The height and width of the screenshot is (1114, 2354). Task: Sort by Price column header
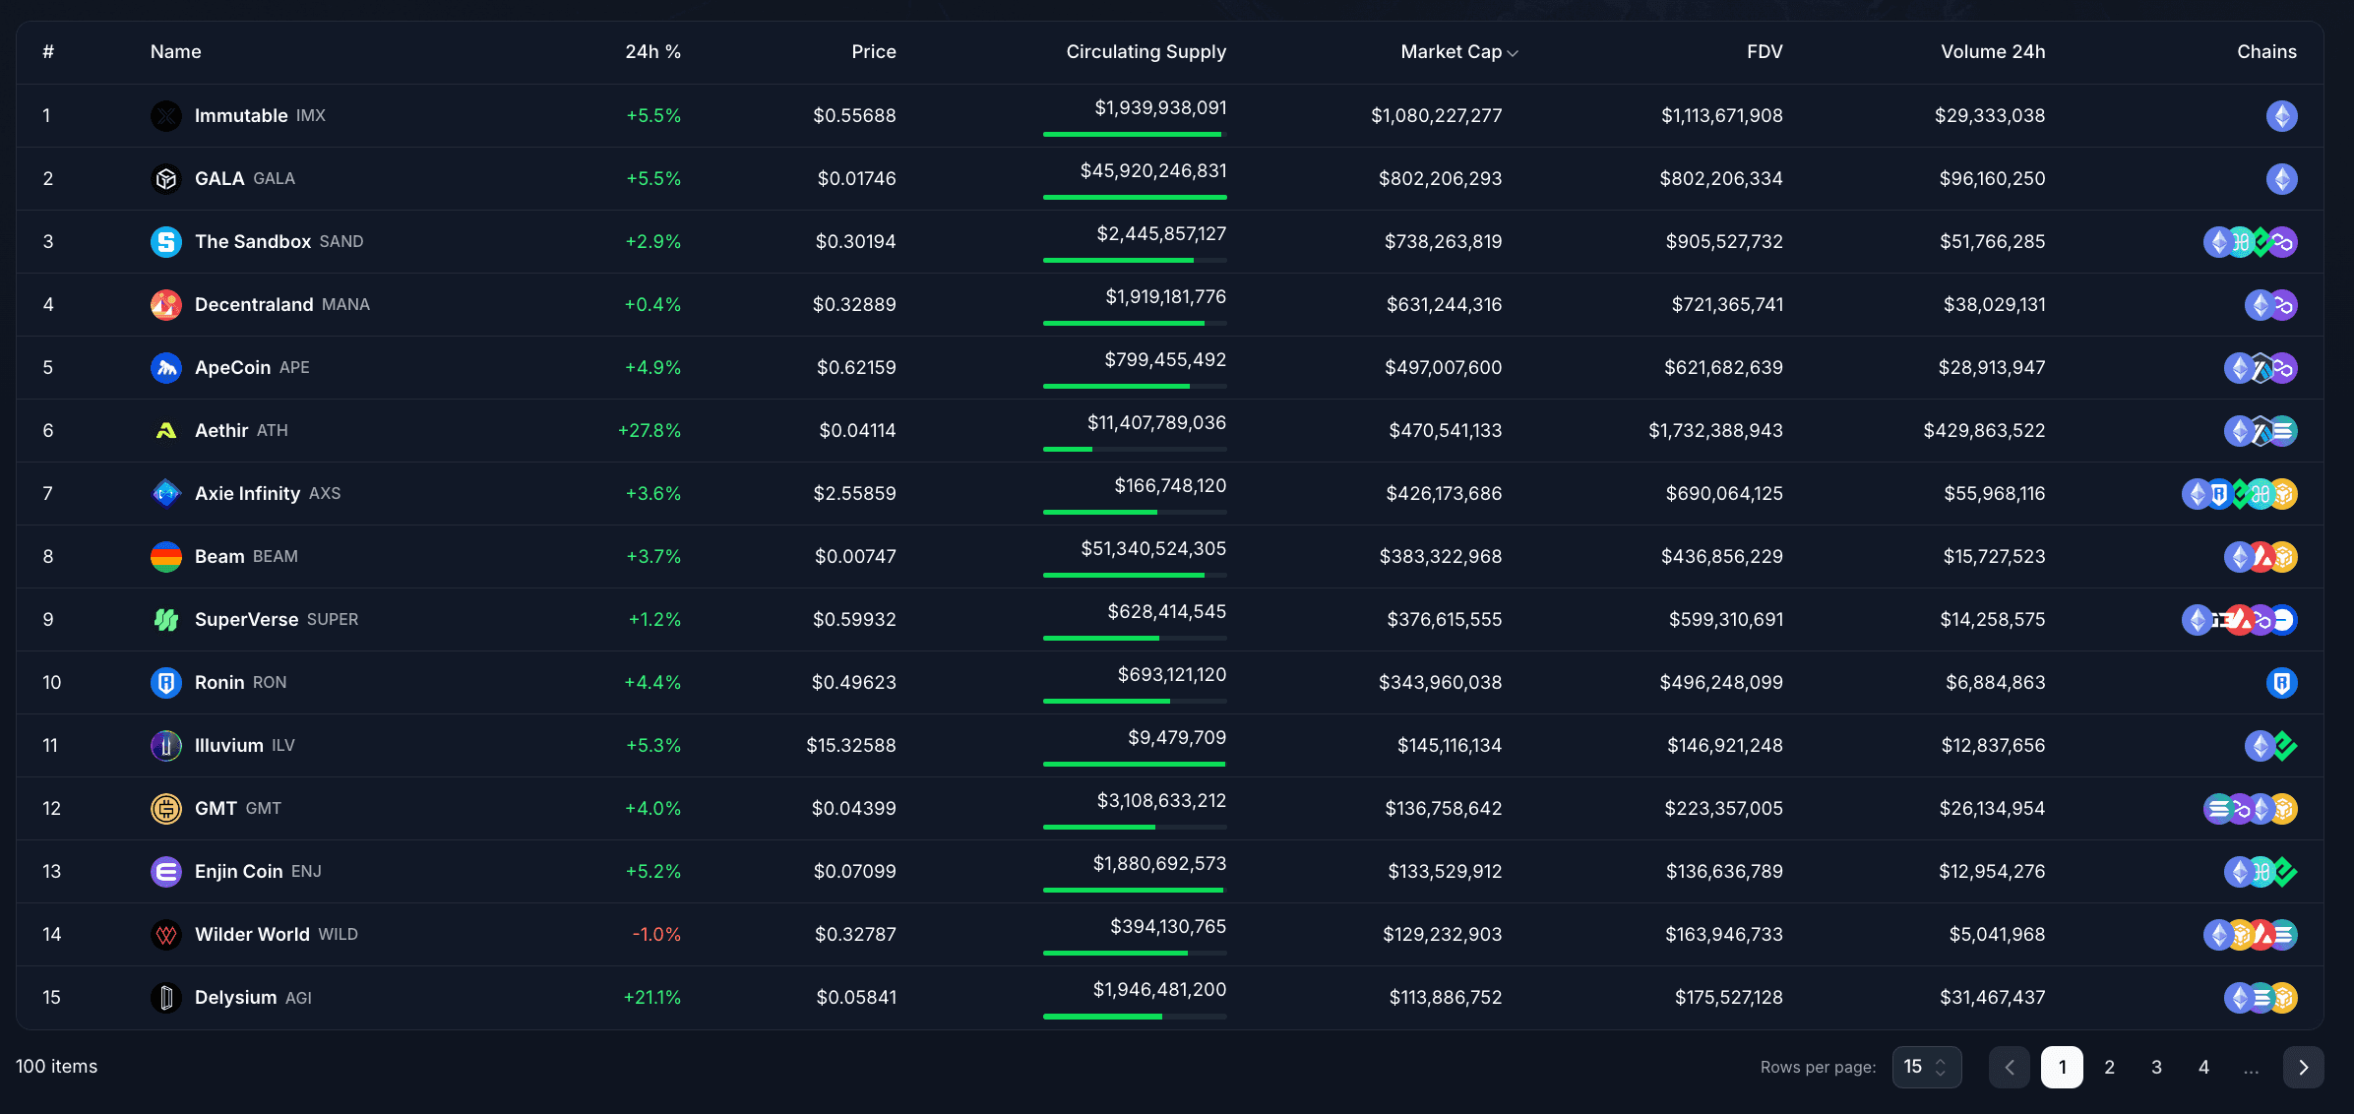[872, 52]
